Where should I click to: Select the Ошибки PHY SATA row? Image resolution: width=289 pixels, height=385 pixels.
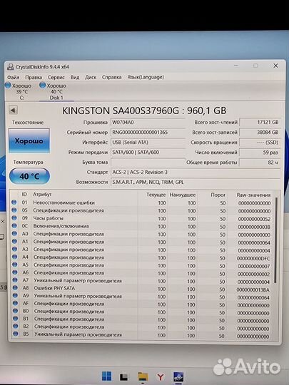pos(141,289)
